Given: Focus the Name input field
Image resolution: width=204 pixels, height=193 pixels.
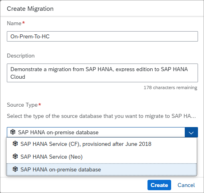Looking at the screenshot, I should pos(102,36).
